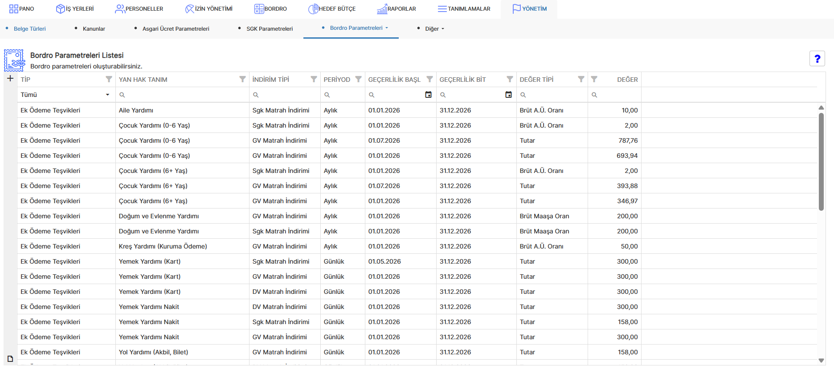
Task: Switch to Kanunlar tab
Action: click(94, 29)
